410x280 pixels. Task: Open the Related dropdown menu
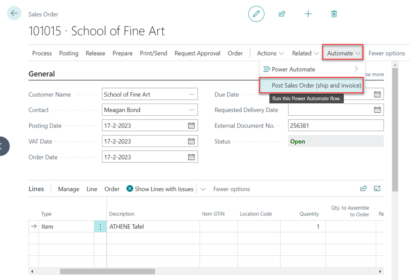click(305, 53)
